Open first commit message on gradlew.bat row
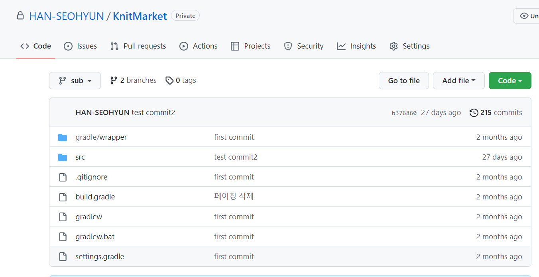The height and width of the screenshot is (277, 539). (x=234, y=237)
